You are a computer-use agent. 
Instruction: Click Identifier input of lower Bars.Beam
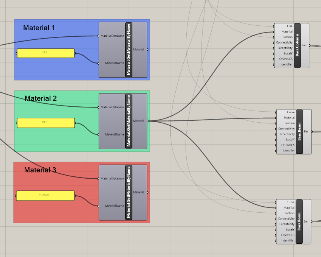[288, 240]
